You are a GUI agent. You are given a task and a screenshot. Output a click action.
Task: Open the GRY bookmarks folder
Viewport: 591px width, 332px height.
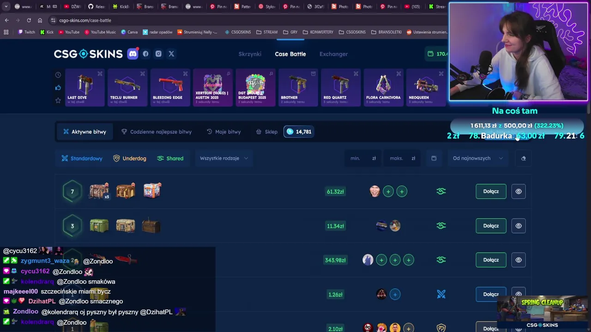(x=290, y=32)
